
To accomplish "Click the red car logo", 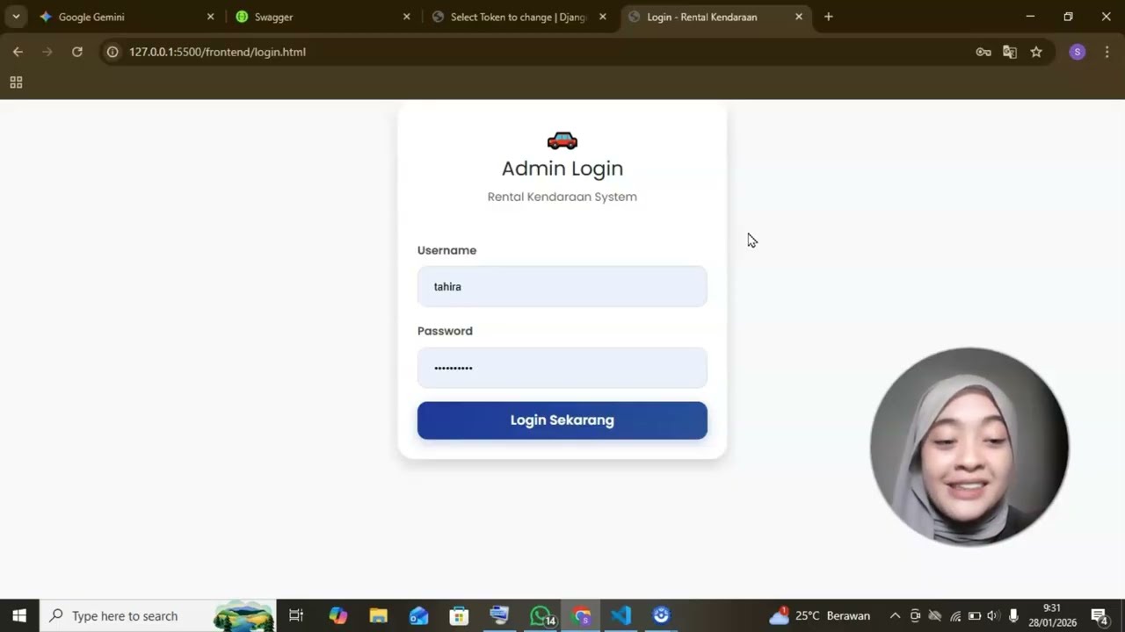I will point(562,140).
